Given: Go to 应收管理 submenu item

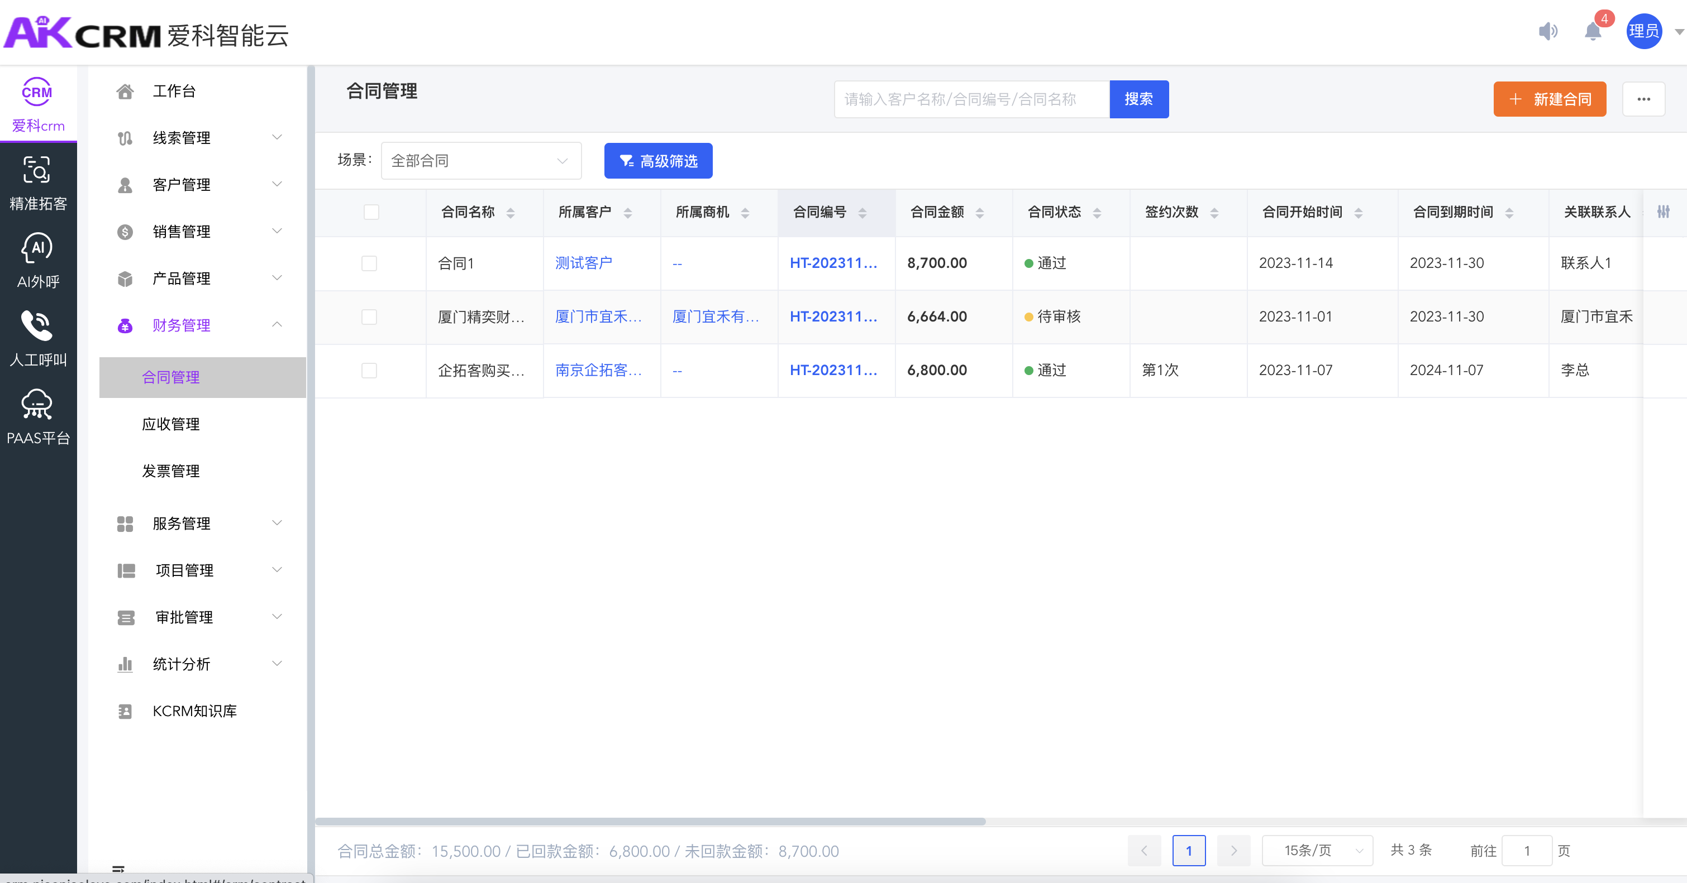Looking at the screenshot, I should click(x=171, y=424).
